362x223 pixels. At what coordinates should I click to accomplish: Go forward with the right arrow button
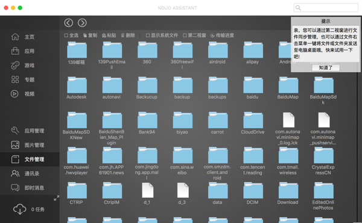tap(82, 23)
